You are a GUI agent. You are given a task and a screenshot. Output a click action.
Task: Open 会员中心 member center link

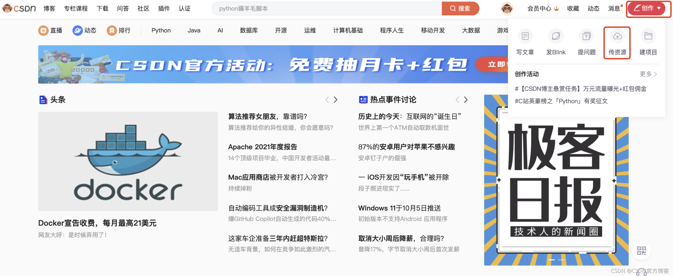(539, 9)
